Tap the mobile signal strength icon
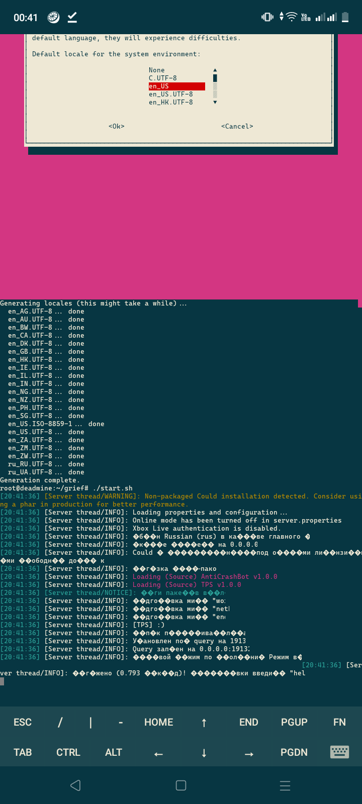The width and height of the screenshot is (362, 804). click(x=326, y=17)
